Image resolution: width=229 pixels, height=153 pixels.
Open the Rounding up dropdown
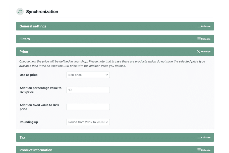pos(88,122)
